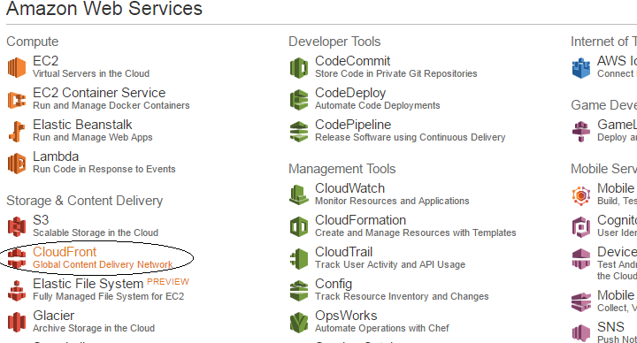Image resolution: width=637 pixels, height=343 pixels.
Task: Click 'Automate Code Deployments' text
Action: [378, 105]
